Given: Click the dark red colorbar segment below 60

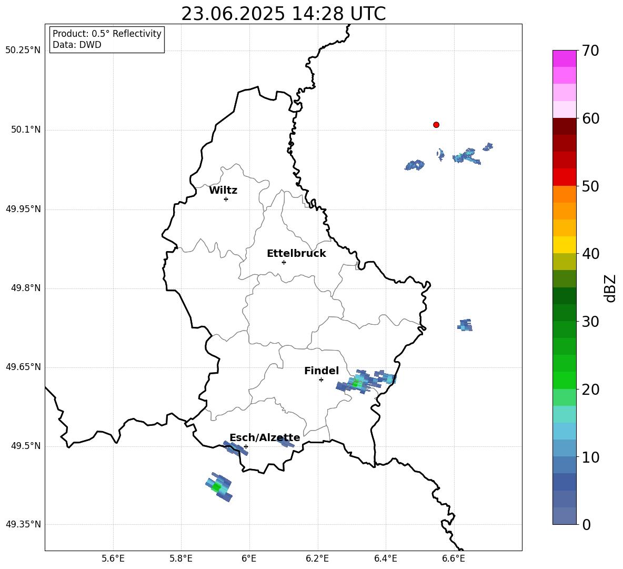Looking at the screenshot, I should [x=564, y=126].
